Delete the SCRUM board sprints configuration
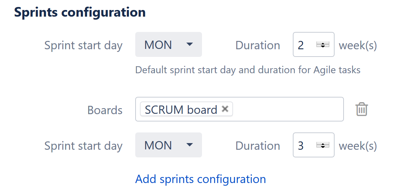The width and height of the screenshot is (397, 193). point(362,109)
